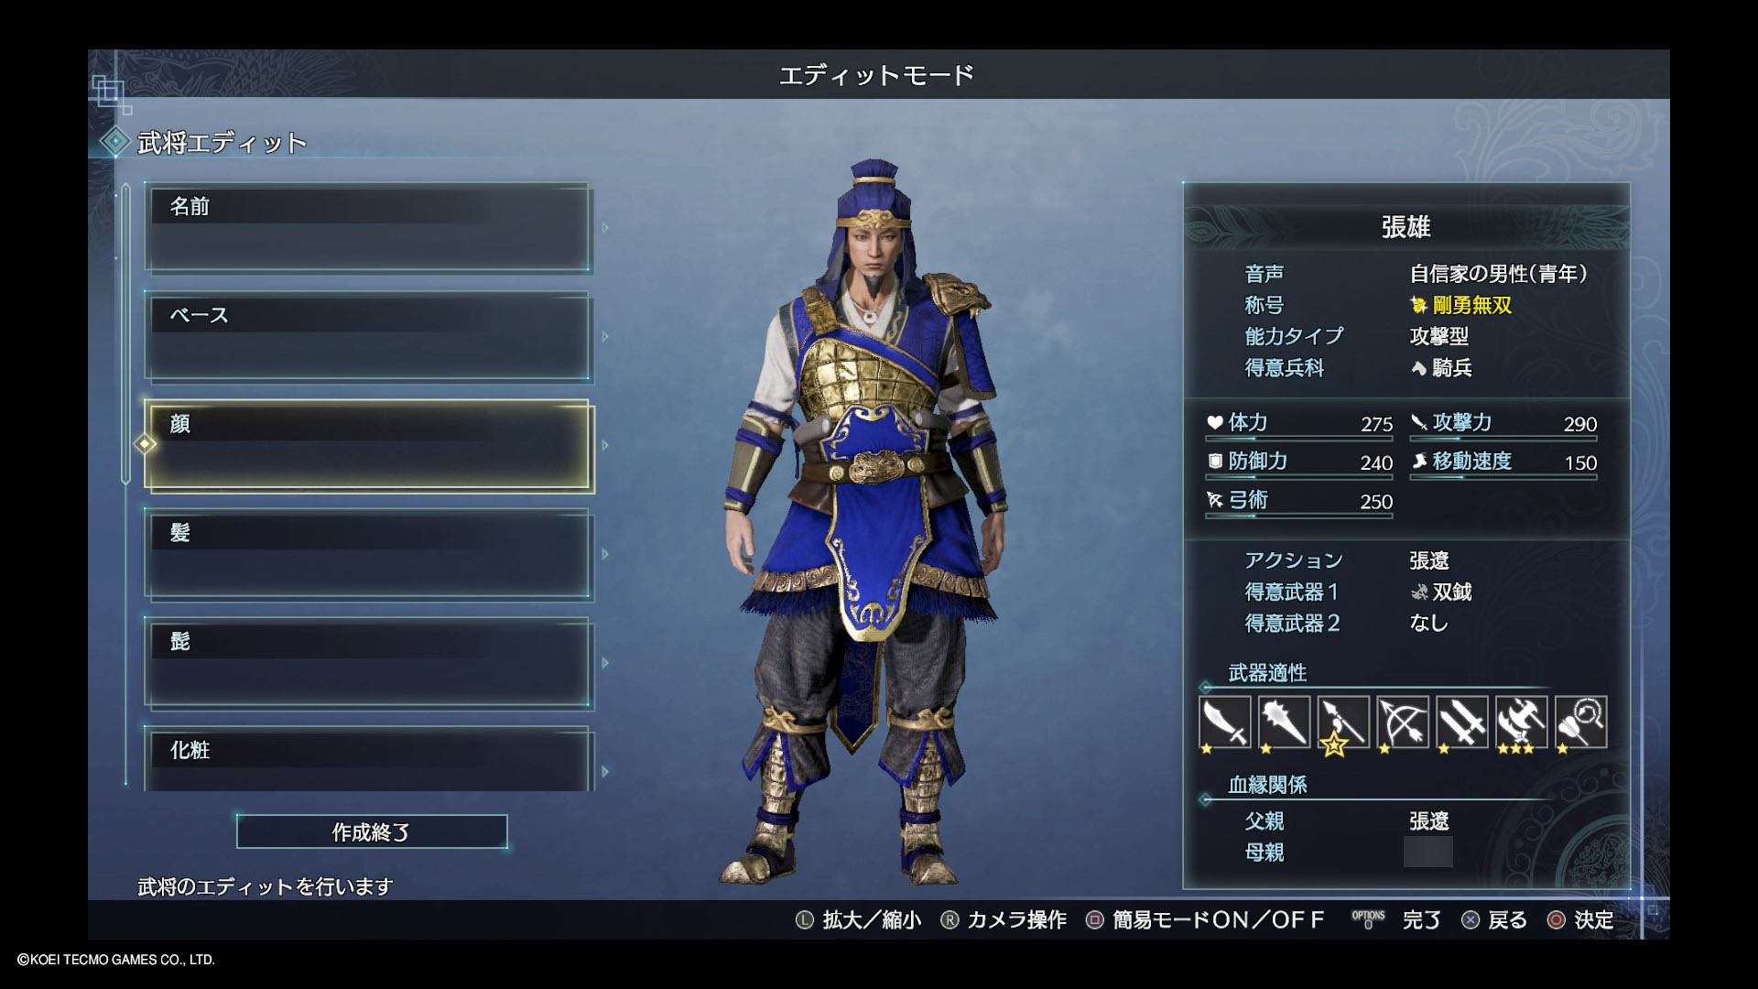This screenshot has width=1758, height=989.
Task: Select the club weapon aptitude icon
Action: (1284, 723)
